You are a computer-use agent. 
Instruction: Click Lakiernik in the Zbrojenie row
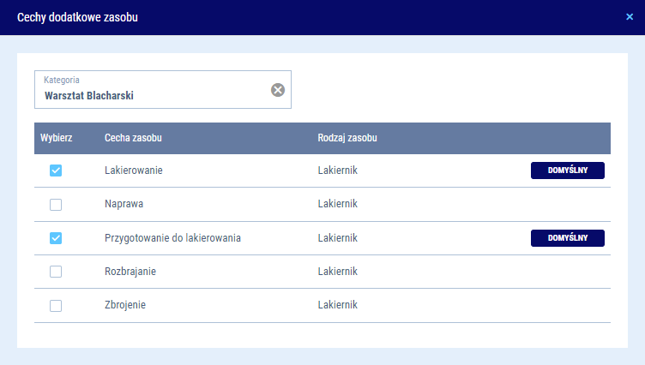337,305
